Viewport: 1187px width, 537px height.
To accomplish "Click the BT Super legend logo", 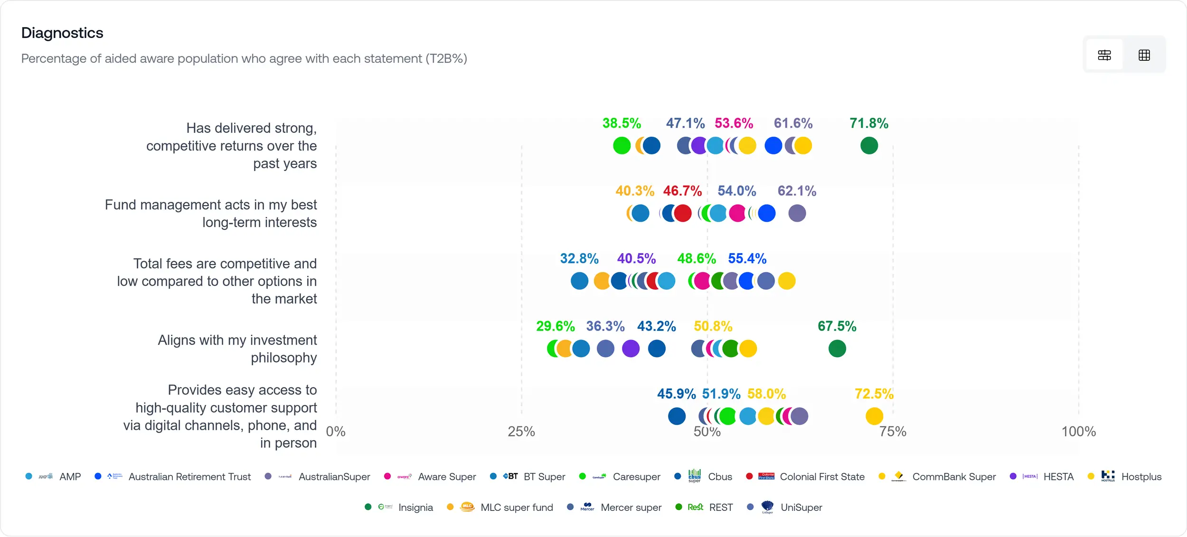I will coord(510,476).
